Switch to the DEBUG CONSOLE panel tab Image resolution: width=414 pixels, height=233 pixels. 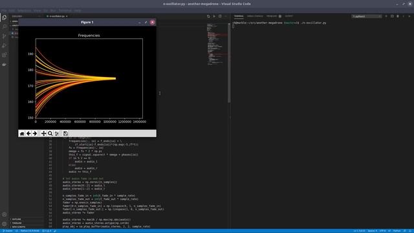255,16
